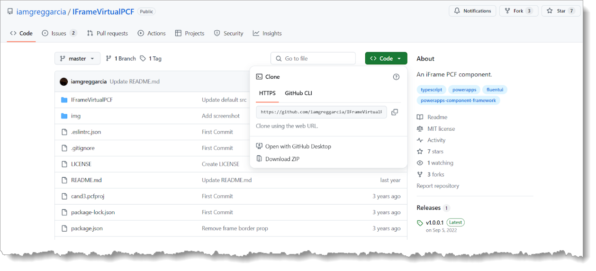The image size is (596, 271).
Task: Click the Fork button
Action: pyautogui.click(x=519, y=11)
